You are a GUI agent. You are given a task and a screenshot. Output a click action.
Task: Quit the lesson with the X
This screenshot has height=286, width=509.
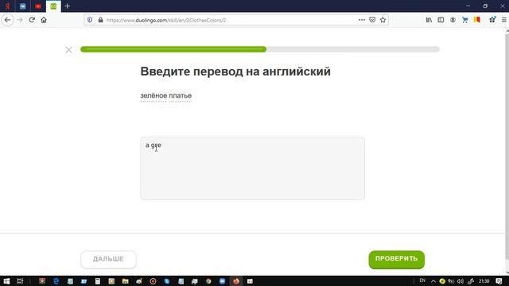69,49
